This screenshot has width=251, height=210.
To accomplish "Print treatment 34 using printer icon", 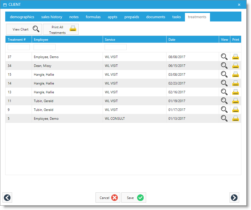I will (236, 66).
